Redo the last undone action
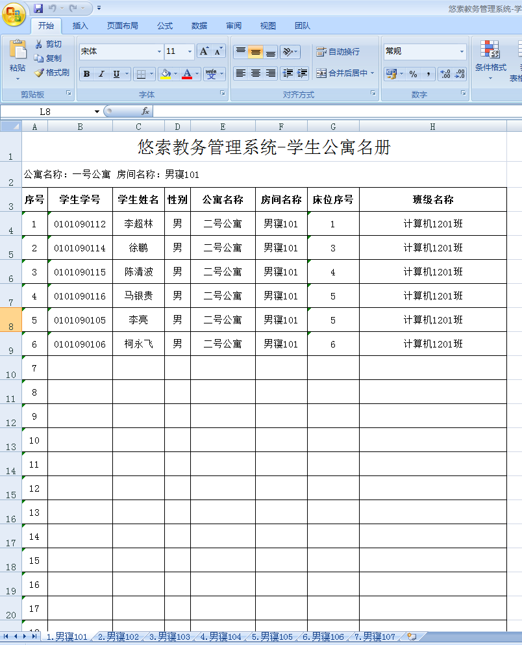Image resolution: width=522 pixels, height=645 pixels. click(73, 8)
